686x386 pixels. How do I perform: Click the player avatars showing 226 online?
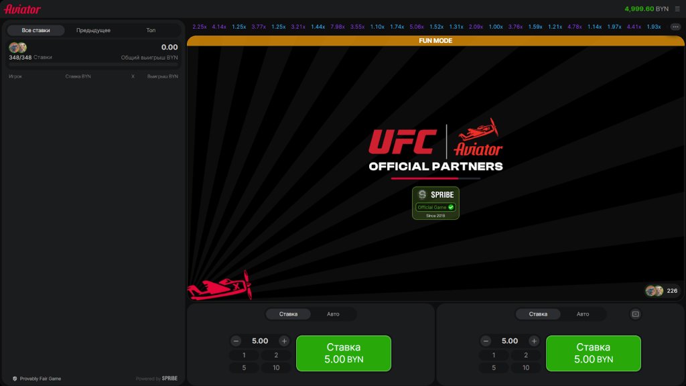click(x=655, y=291)
